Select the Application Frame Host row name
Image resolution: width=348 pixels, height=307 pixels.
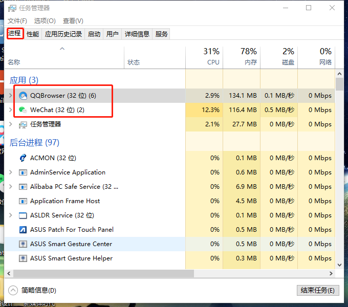tap(65, 201)
